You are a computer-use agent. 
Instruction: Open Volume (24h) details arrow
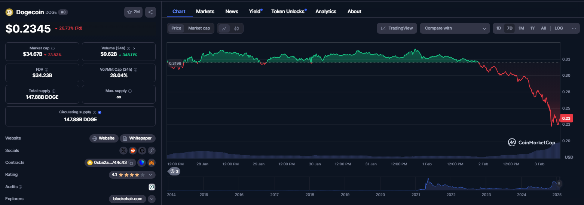tap(134, 48)
